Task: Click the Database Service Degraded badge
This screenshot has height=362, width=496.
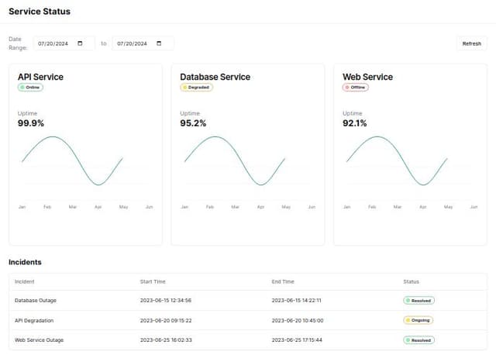Action: click(196, 88)
